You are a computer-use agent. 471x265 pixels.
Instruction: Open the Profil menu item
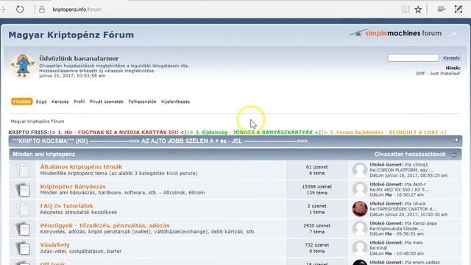[x=79, y=102]
